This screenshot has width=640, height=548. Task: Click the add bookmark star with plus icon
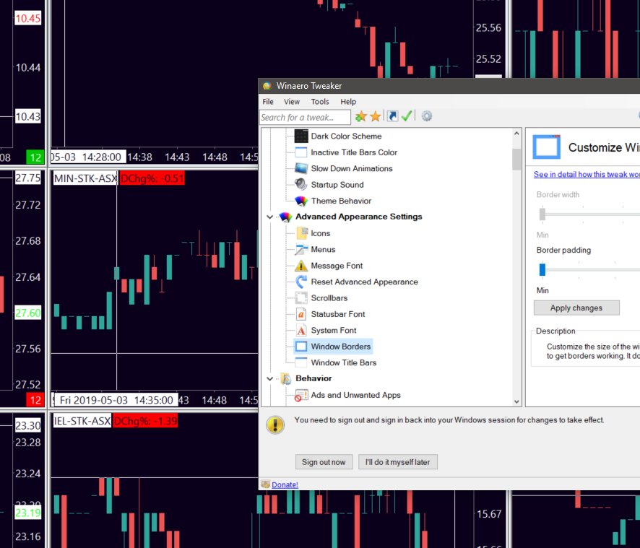[361, 117]
